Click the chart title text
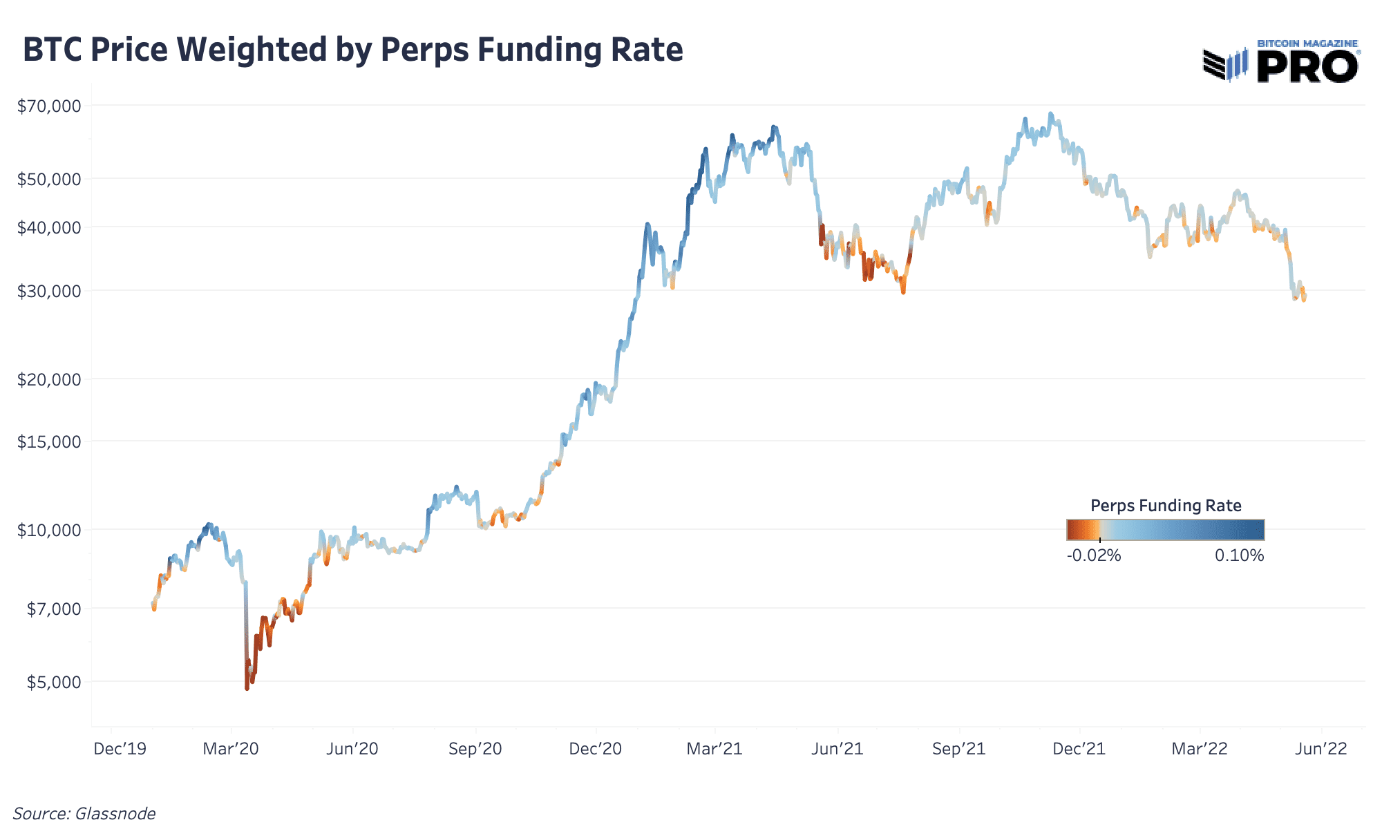 tap(353, 50)
